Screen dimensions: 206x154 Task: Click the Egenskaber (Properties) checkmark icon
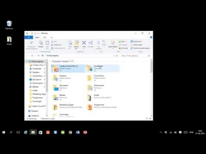[x=113, y=43]
